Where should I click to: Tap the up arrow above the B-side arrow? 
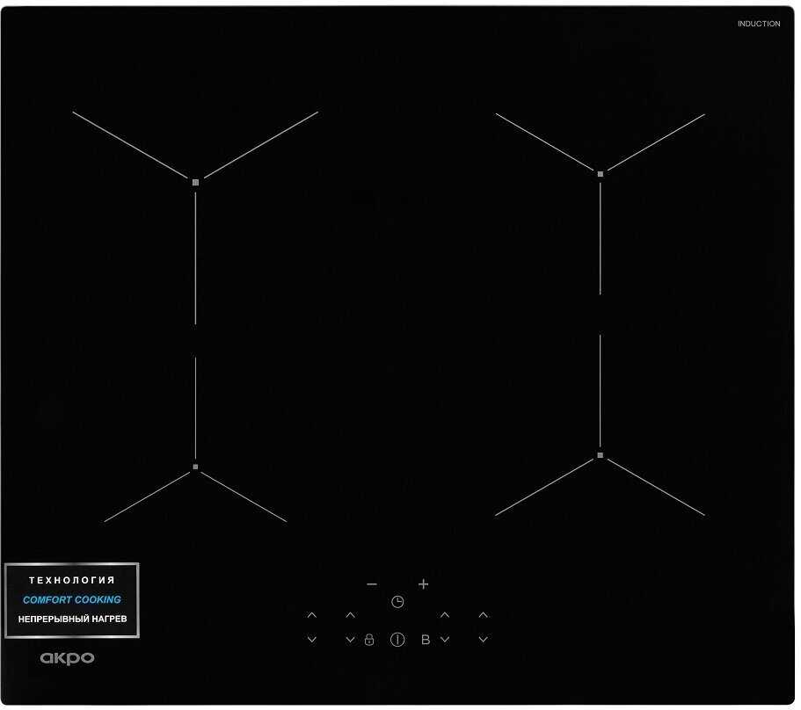pos(445,615)
